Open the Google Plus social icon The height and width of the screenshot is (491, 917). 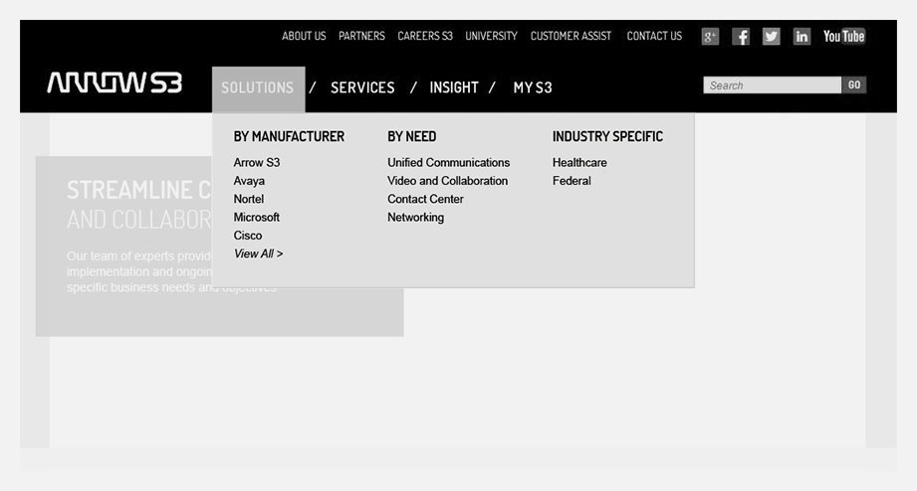pos(710,37)
